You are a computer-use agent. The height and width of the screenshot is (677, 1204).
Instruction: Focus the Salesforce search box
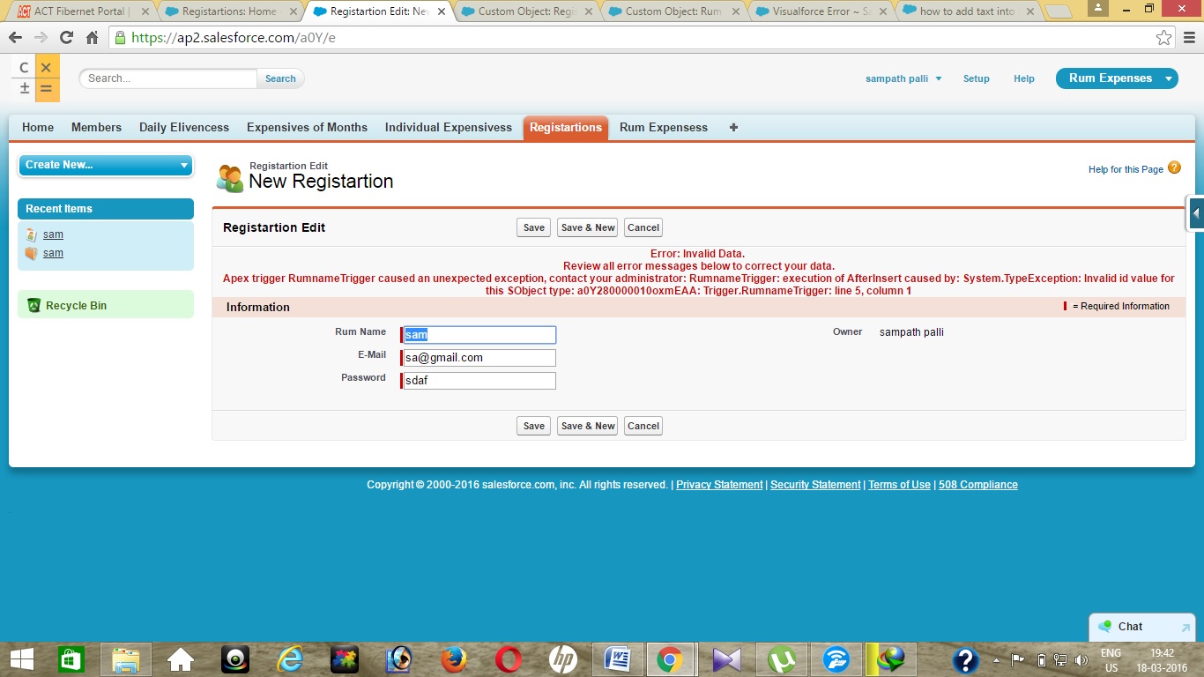point(168,78)
